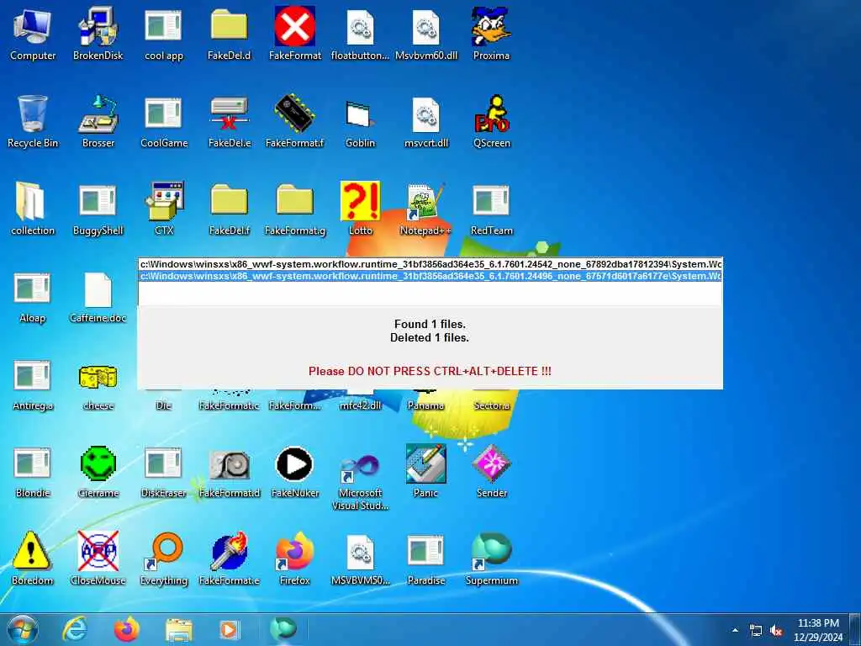Image resolution: width=861 pixels, height=646 pixels.
Task: Click the FakeFormat red X icon
Action: click(x=295, y=34)
